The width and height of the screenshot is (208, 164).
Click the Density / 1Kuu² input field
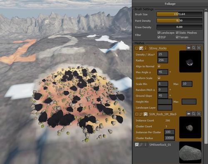tap(163, 54)
